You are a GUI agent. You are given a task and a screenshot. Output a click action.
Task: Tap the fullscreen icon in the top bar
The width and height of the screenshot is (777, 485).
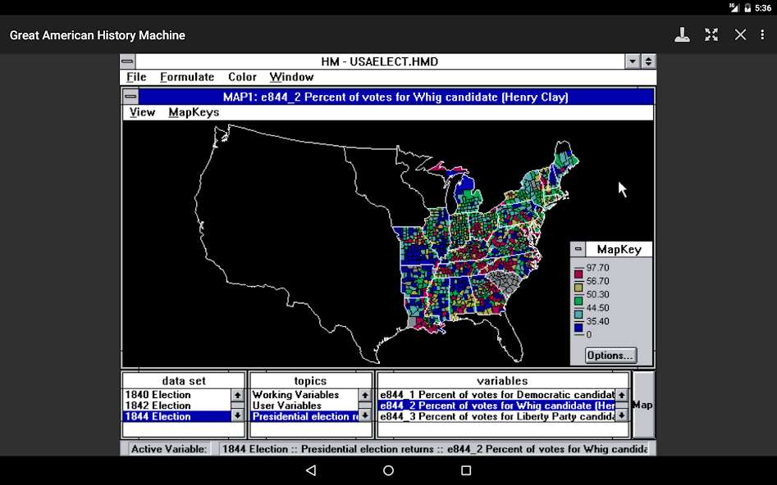click(711, 35)
